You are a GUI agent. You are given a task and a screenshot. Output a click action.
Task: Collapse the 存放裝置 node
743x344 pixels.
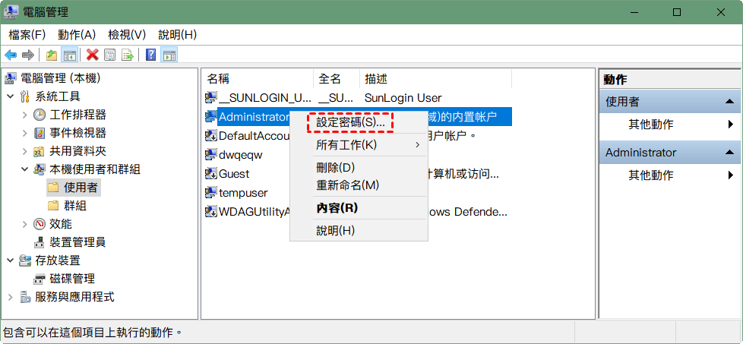(10, 260)
